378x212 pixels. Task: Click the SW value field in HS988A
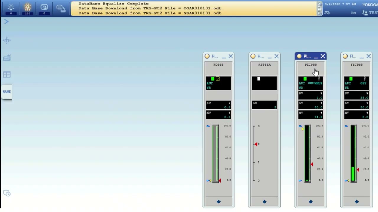[x=264, y=105]
